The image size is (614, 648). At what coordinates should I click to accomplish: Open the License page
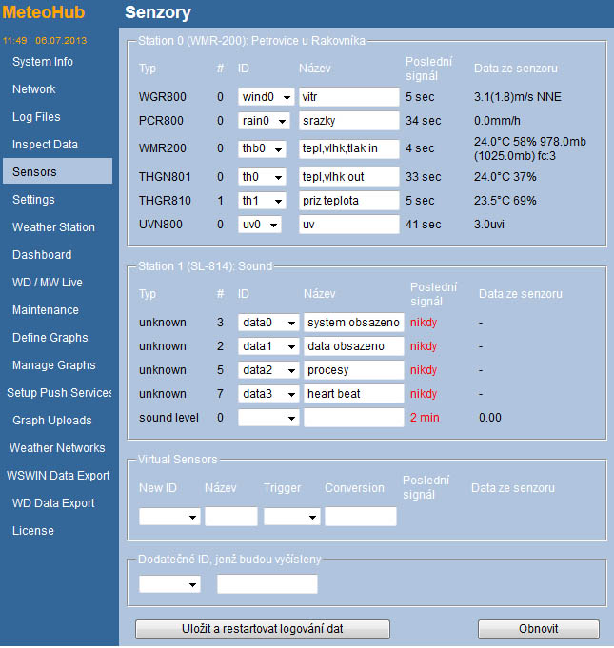coord(33,531)
